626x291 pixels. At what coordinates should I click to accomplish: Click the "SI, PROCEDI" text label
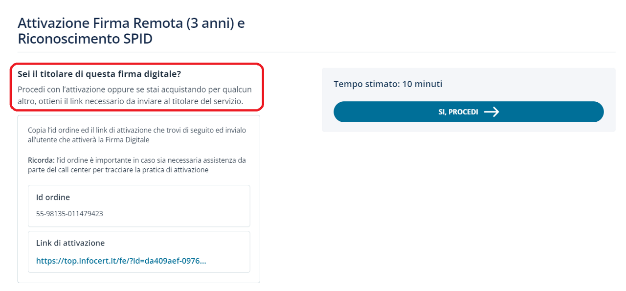coord(458,112)
